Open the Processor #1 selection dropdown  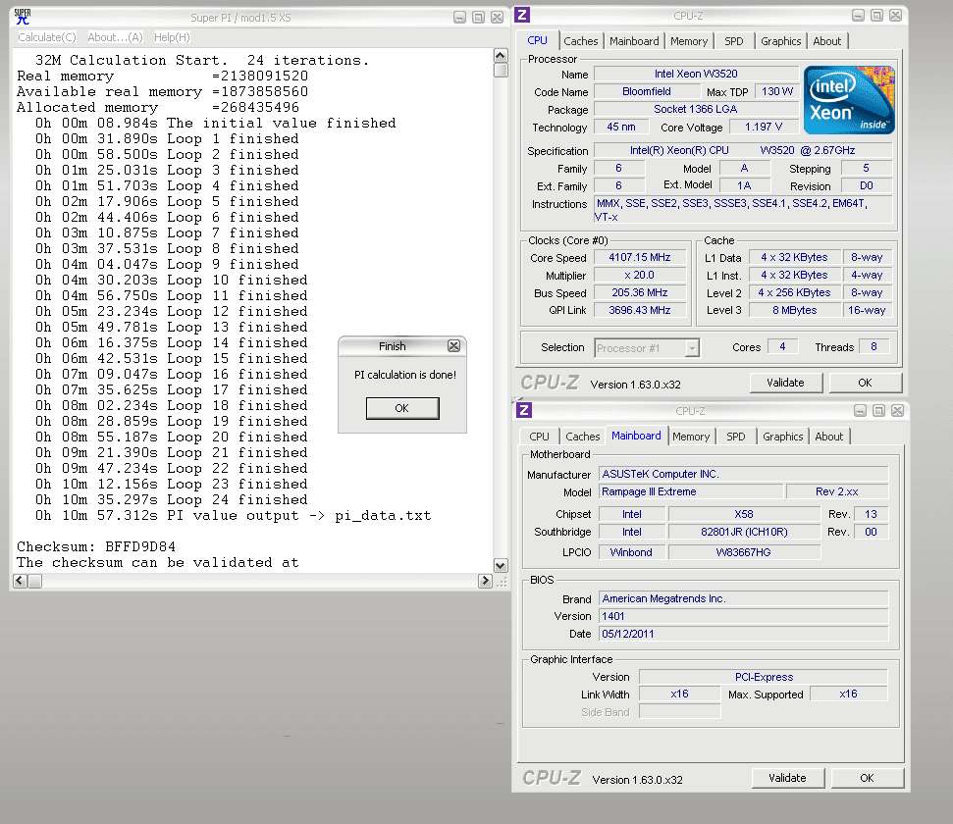pyautogui.click(x=692, y=348)
